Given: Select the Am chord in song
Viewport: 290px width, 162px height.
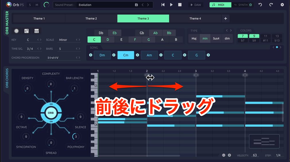Looking at the screenshot, I should click(x=149, y=55).
